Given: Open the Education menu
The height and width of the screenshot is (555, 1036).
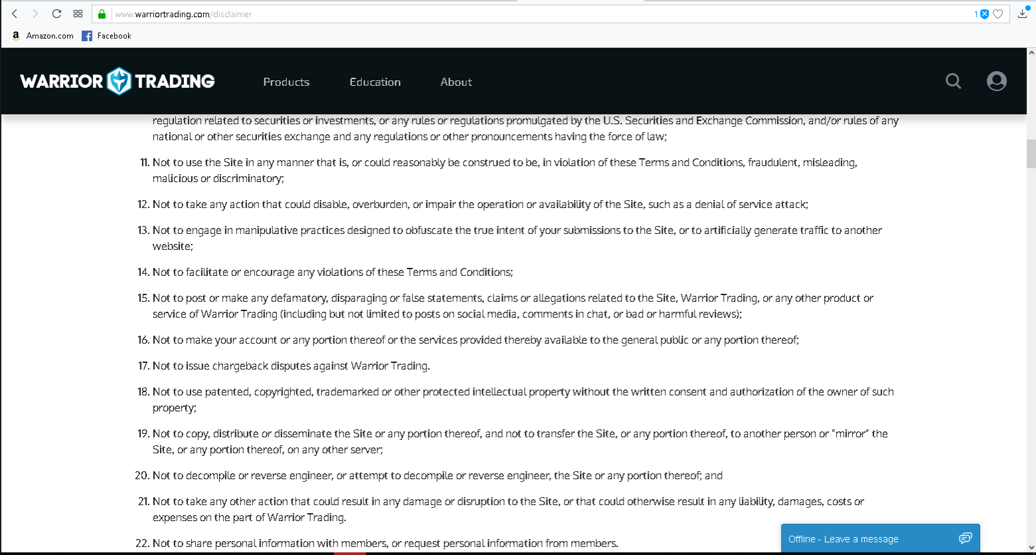Looking at the screenshot, I should (x=375, y=82).
